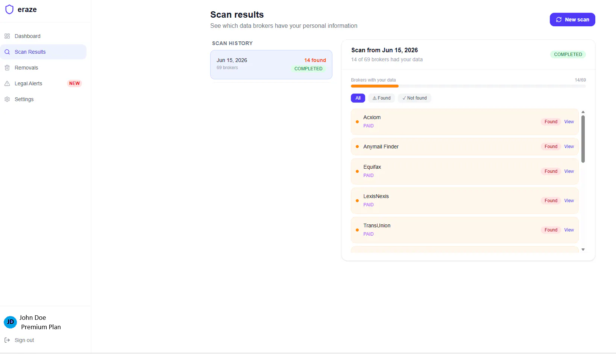Sign out of the account
Image resolution: width=616 pixels, height=354 pixels.
pyautogui.click(x=24, y=340)
